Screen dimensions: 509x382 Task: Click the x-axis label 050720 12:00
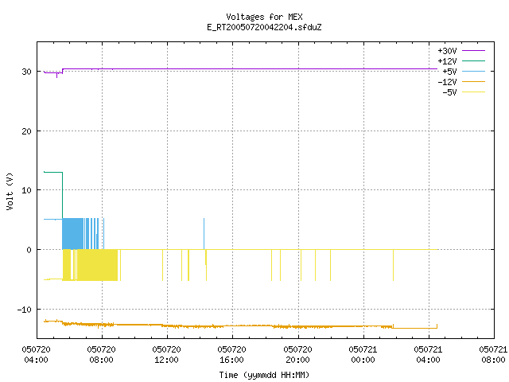(x=166, y=354)
